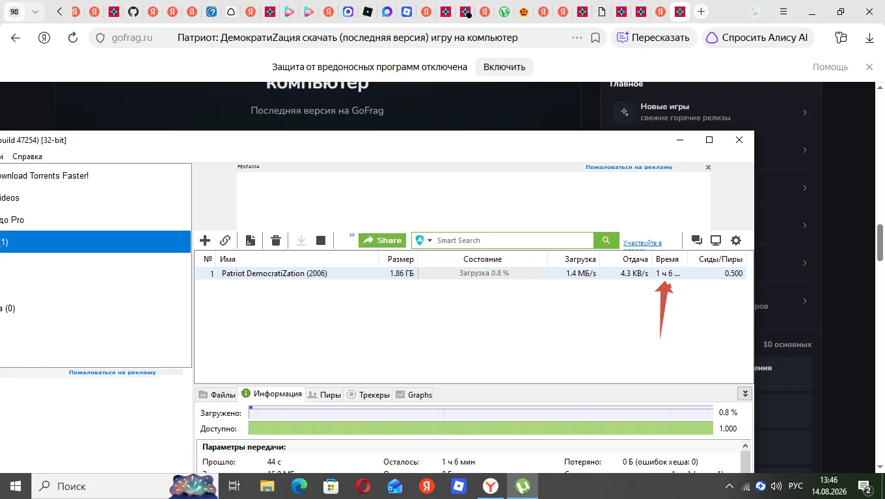Open the collections icon beside the Alice button
This screenshot has height=499, width=885.
pyautogui.click(x=841, y=38)
